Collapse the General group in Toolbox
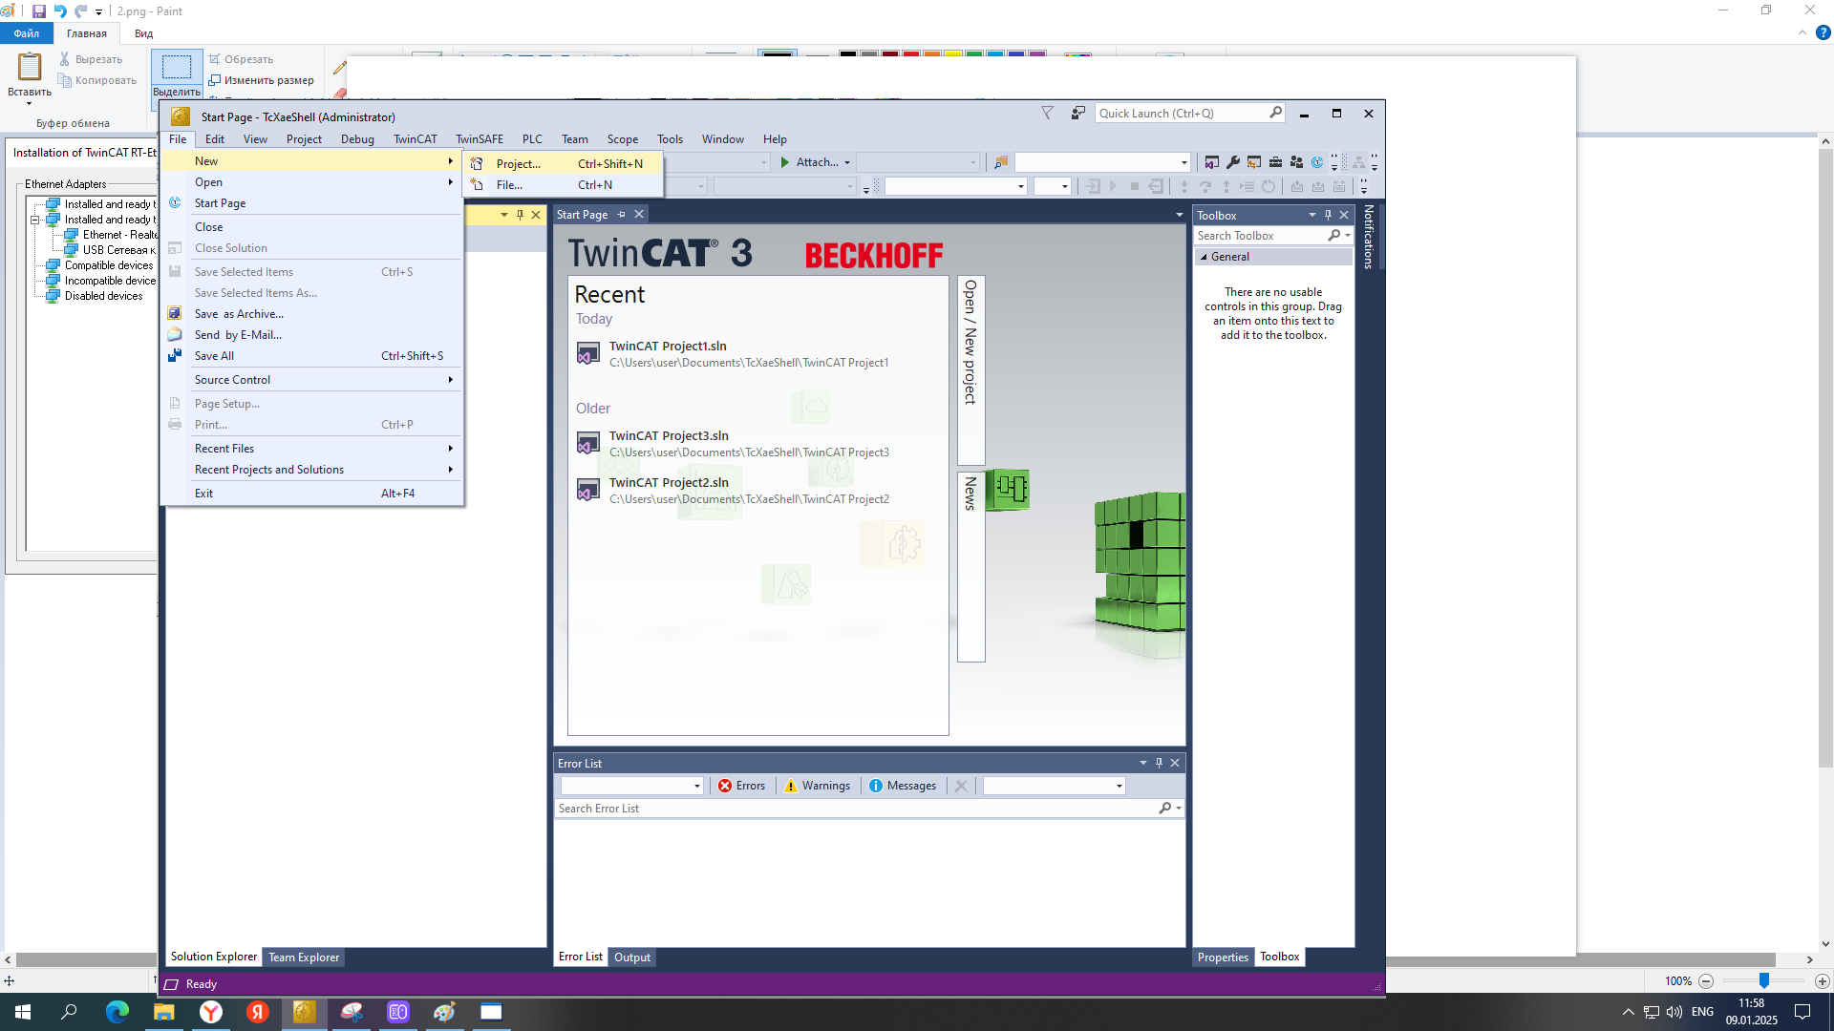 pos(1204,257)
